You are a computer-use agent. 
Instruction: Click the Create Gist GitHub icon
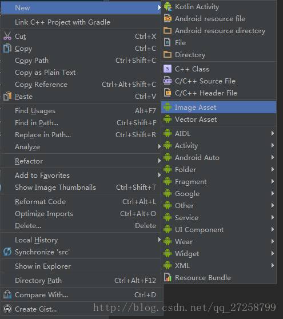click(x=7, y=309)
